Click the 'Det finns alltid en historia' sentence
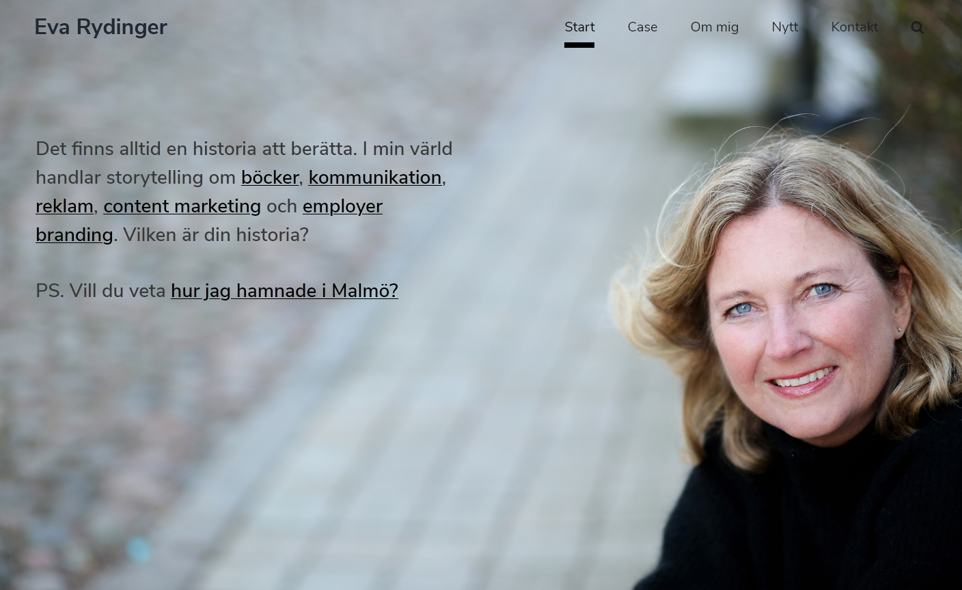This screenshot has width=962, height=590. tap(196, 149)
